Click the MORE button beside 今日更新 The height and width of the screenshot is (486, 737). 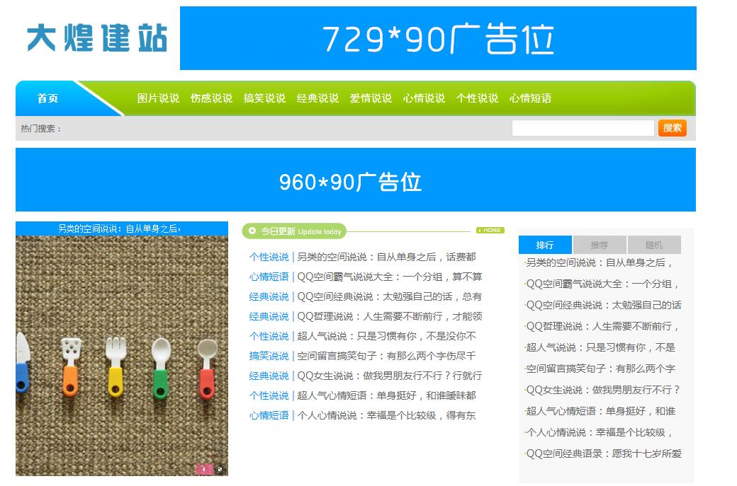(x=490, y=230)
